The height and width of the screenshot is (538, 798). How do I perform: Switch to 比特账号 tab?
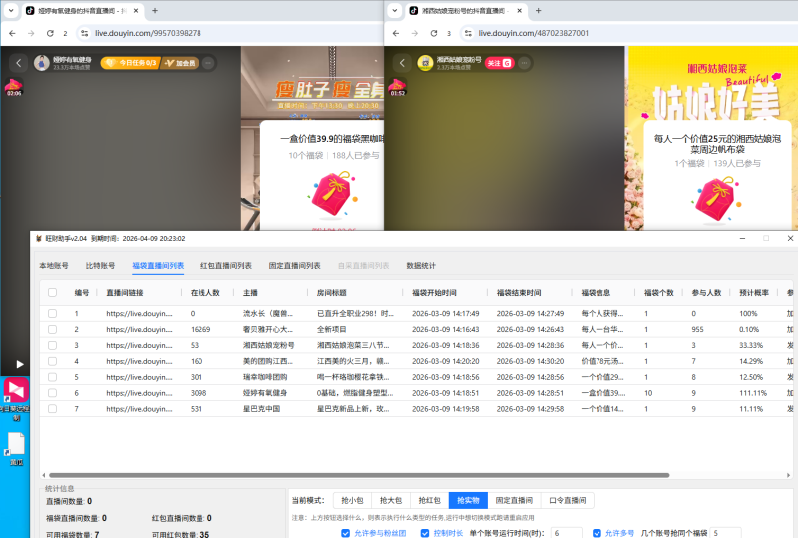point(100,265)
